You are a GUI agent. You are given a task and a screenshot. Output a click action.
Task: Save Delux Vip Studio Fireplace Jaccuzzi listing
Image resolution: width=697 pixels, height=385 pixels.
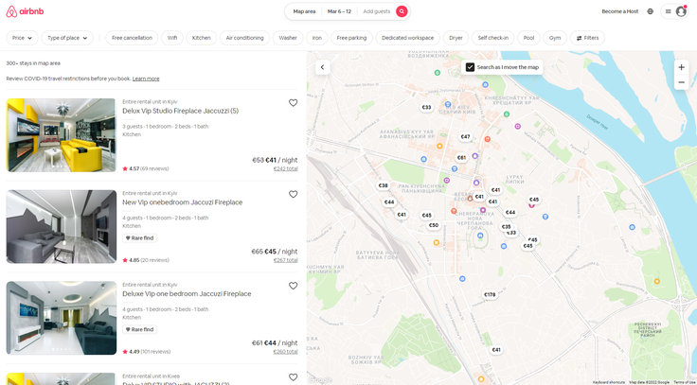pyautogui.click(x=293, y=103)
